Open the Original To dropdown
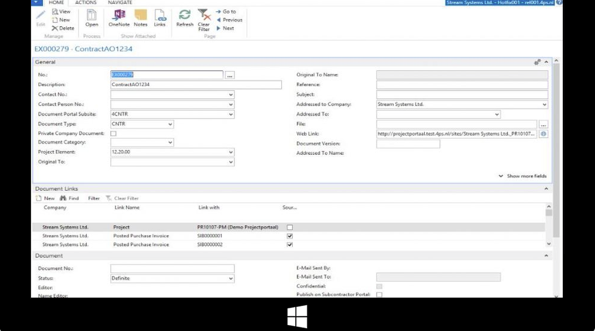595x331 pixels. [x=230, y=162]
